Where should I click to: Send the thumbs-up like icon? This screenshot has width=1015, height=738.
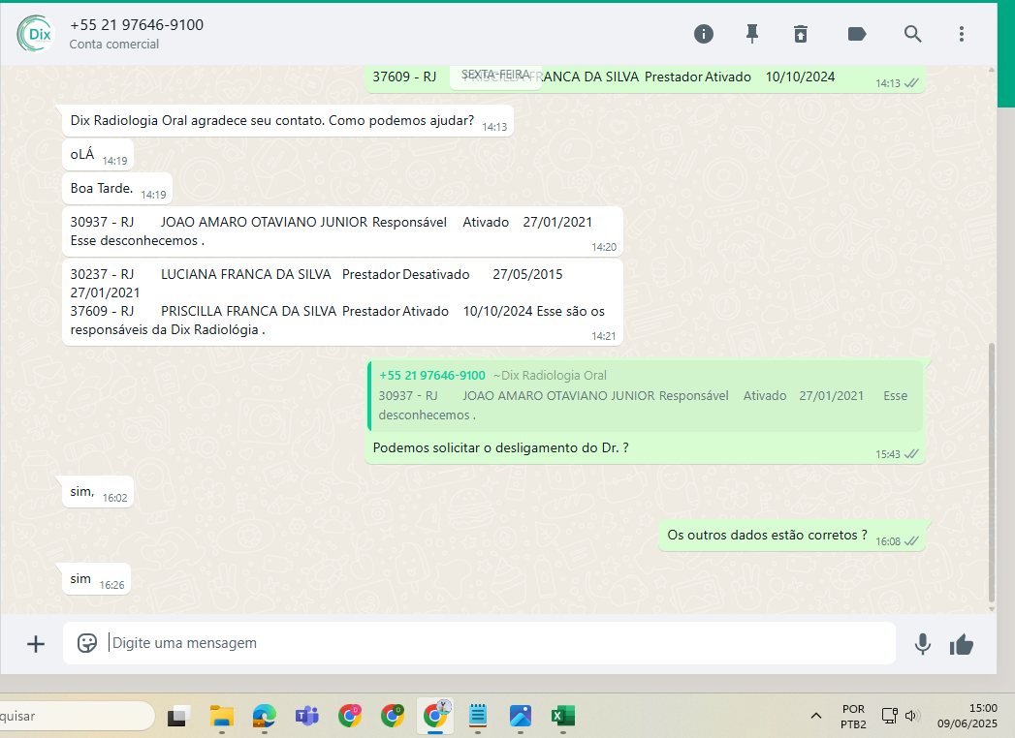[962, 644]
